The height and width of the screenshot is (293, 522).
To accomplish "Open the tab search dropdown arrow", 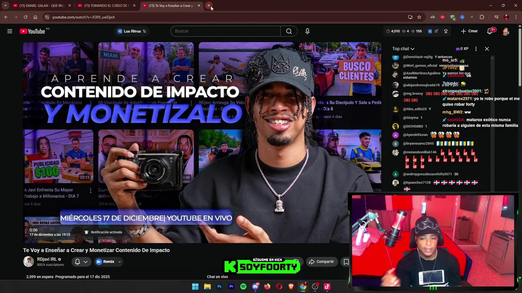I will [x=5, y=6].
